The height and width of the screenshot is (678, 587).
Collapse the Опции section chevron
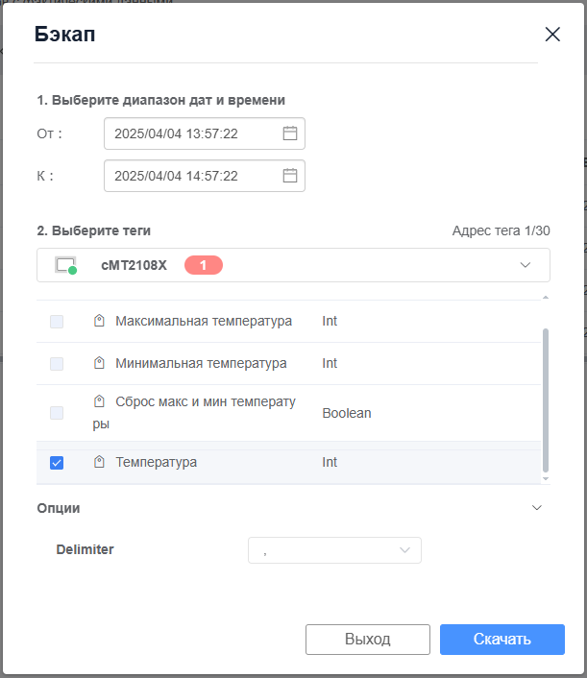[x=537, y=508]
